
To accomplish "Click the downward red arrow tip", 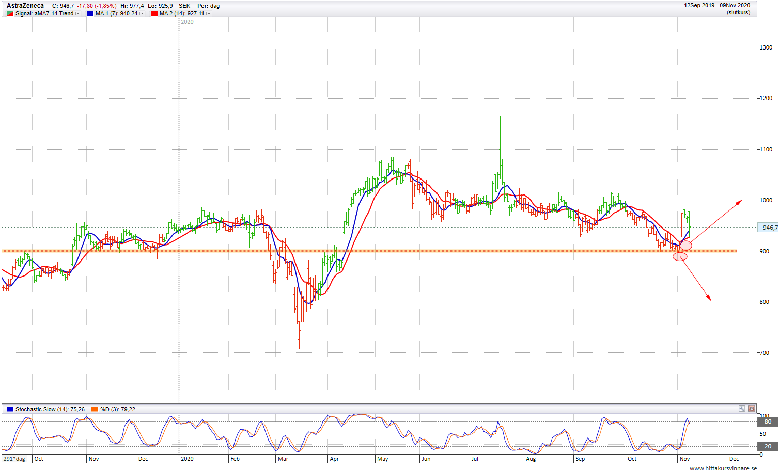I will point(710,299).
